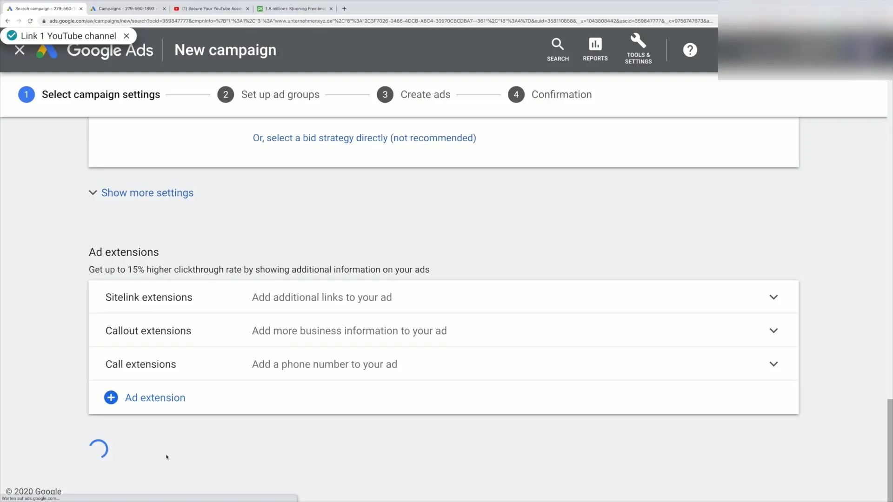Click the Help question mark icon
Viewport: 893px width, 502px height.
point(689,50)
